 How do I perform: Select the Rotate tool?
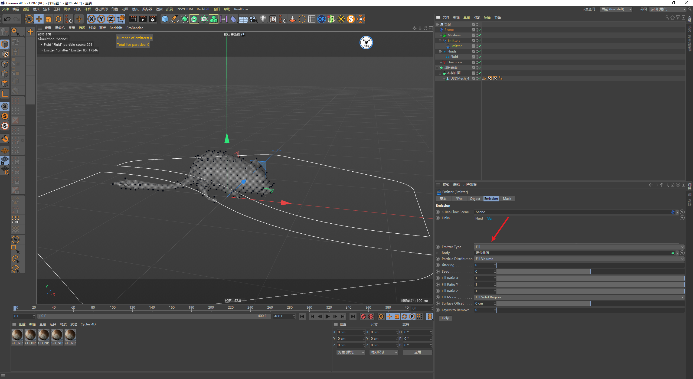click(x=58, y=19)
